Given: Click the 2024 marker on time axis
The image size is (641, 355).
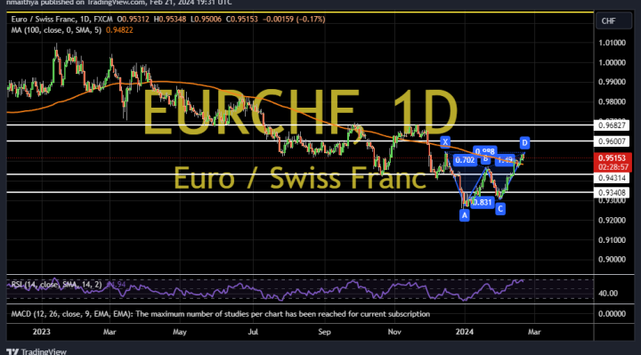Looking at the screenshot, I should (465, 332).
